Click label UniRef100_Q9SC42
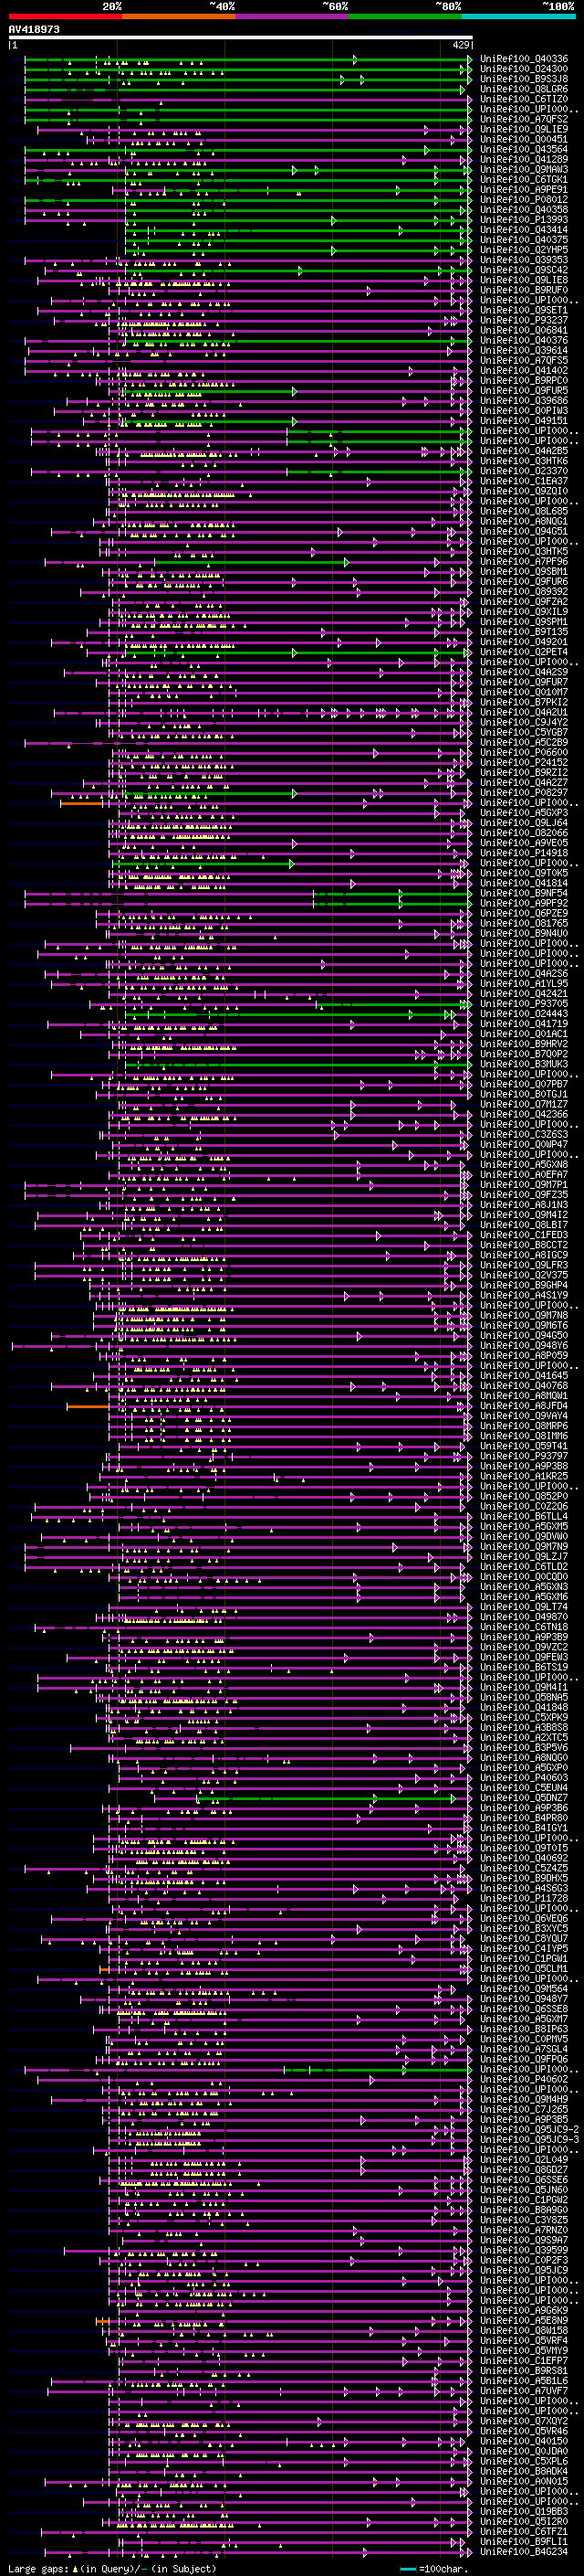Viewport: 584px width, 2576px height. tap(524, 270)
